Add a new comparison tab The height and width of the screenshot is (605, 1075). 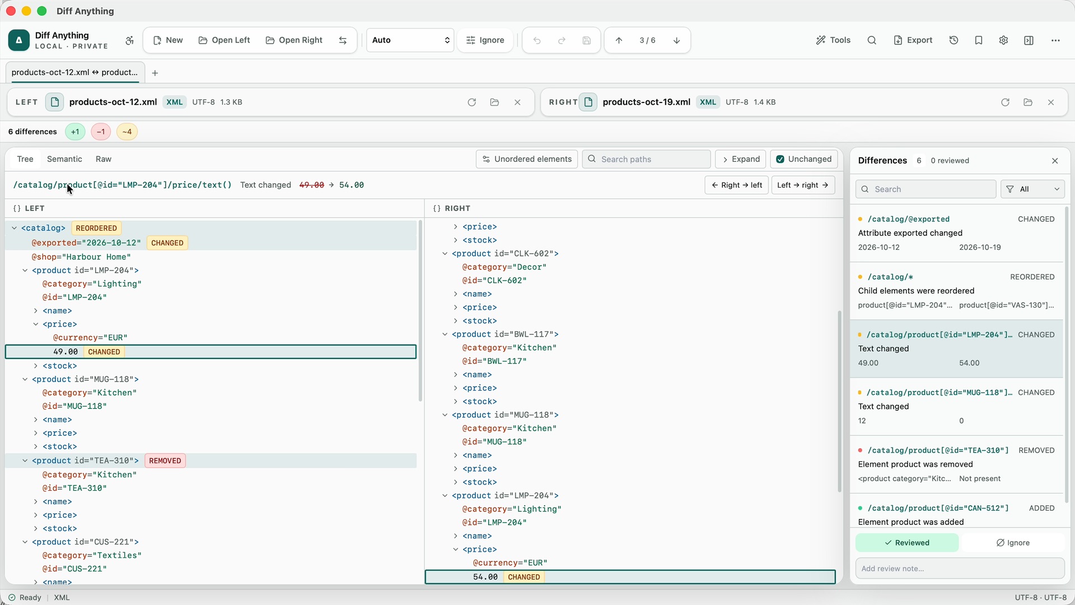(155, 73)
